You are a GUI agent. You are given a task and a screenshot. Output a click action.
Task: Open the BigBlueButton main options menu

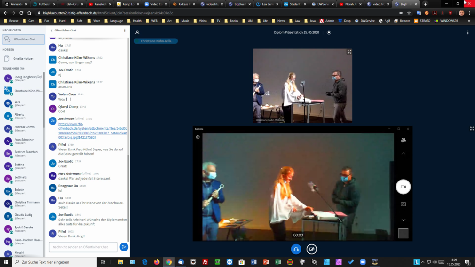click(x=468, y=32)
